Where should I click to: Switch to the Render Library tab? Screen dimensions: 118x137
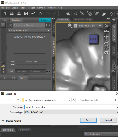[83, 20]
